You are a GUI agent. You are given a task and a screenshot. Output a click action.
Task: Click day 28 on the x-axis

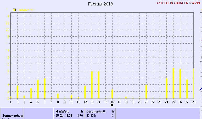pyautogui.click(x=193, y=102)
